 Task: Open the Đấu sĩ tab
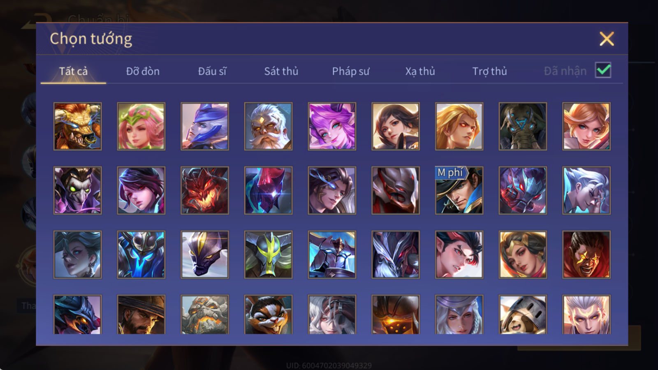tap(212, 71)
